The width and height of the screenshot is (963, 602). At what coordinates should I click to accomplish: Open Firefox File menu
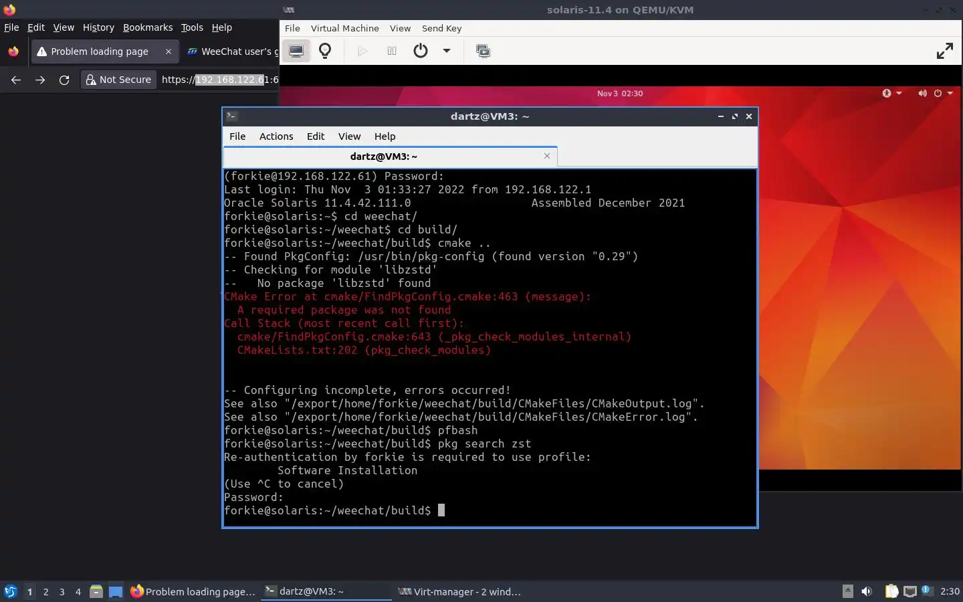[11, 27]
